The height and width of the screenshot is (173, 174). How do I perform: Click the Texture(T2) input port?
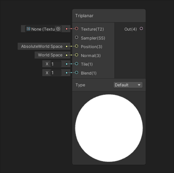(76, 29)
